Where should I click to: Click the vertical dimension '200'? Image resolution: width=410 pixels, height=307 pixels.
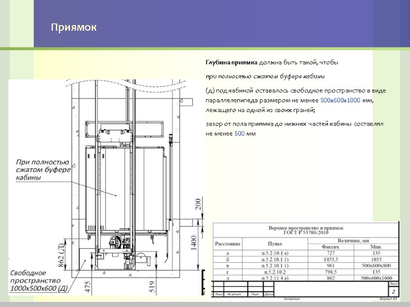click(x=198, y=204)
